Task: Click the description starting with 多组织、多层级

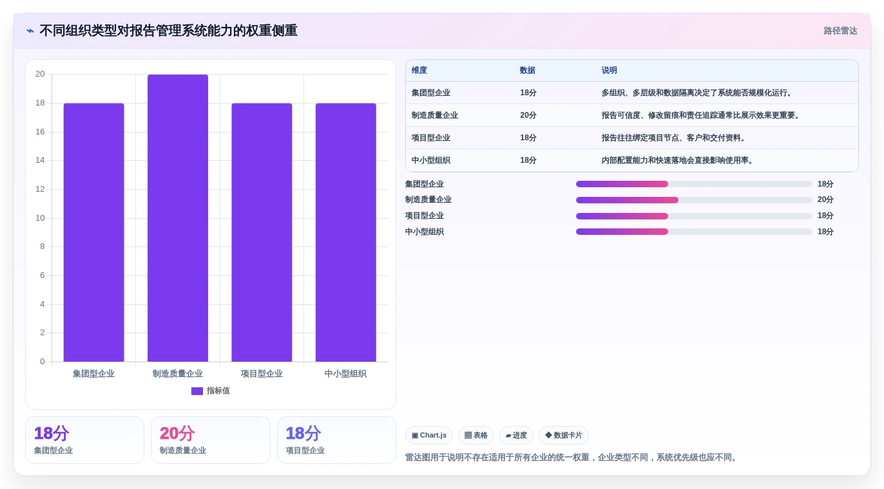Action: (x=698, y=93)
